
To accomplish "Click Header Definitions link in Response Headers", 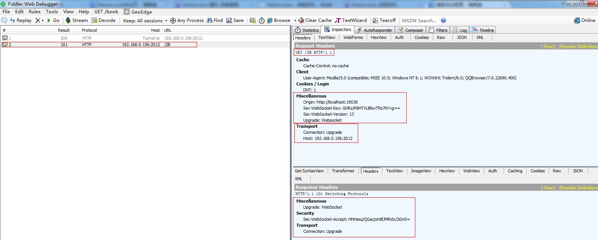I will 578,188.
